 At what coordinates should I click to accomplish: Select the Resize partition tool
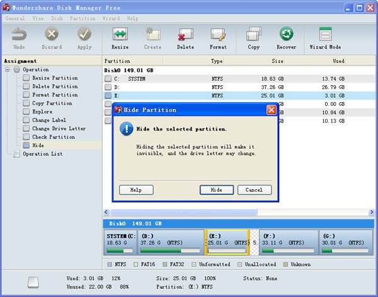tap(120, 34)
